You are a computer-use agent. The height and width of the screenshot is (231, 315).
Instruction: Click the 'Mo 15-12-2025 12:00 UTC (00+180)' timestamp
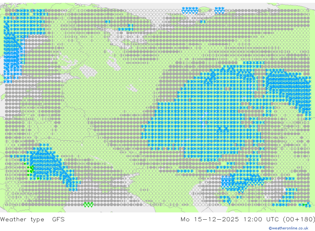[x=248, y=219]
